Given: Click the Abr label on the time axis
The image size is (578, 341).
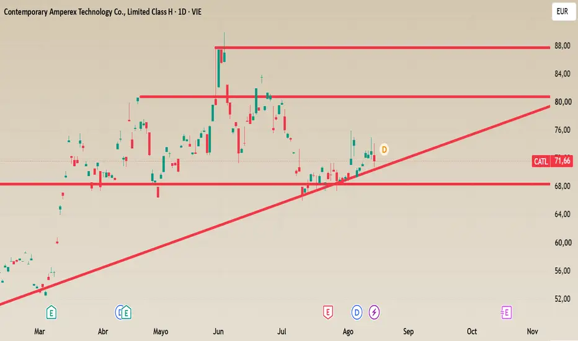Looking at the screenshot, I should 103,332.
